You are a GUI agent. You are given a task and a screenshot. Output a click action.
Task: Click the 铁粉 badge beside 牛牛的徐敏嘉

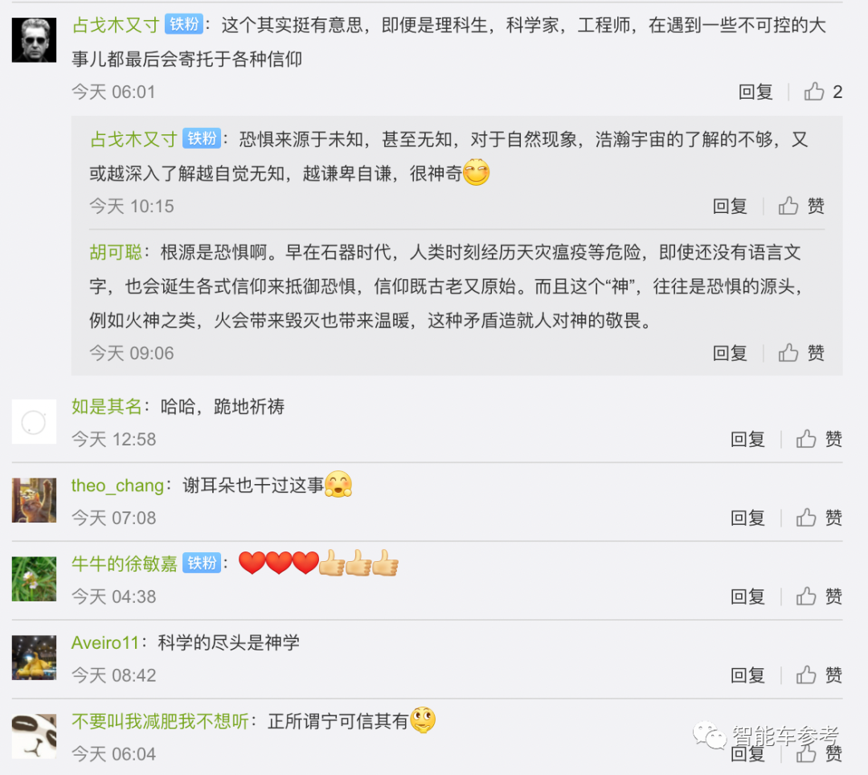(x=202, y=563)
